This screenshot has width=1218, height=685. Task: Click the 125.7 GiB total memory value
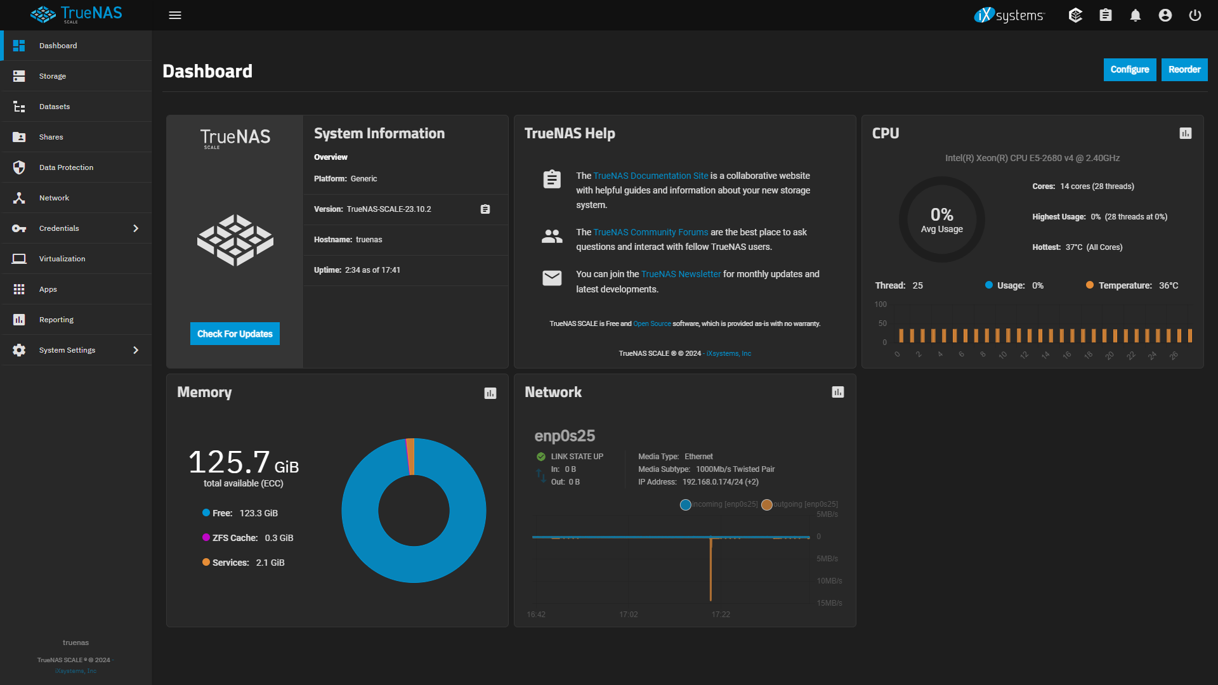[x=244, y=462]
